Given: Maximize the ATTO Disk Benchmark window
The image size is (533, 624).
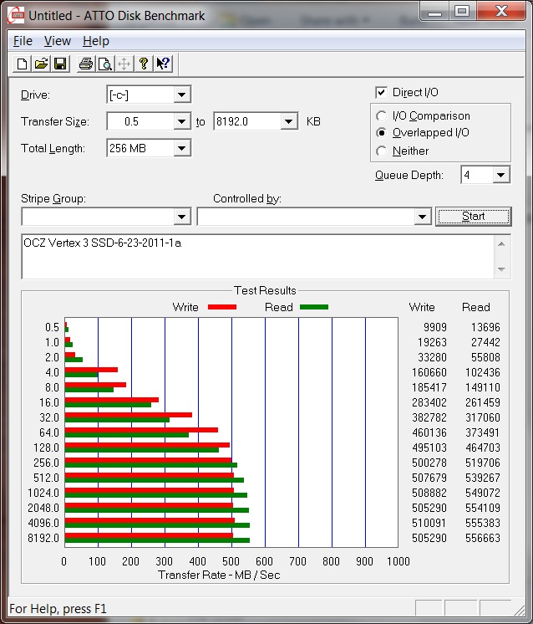Looking at the screenshot, I should [462, 11].
